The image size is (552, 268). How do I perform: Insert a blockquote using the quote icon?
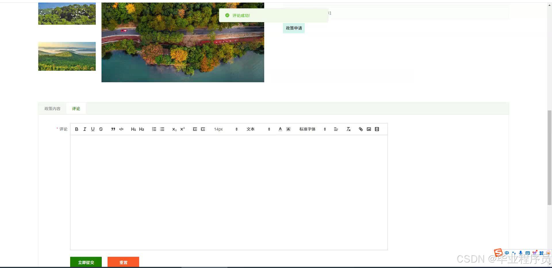(113, 129)
